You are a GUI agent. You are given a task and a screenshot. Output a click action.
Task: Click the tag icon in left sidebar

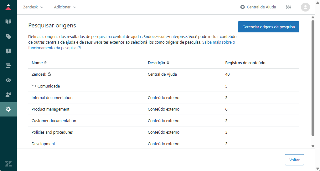pos(8,36)
